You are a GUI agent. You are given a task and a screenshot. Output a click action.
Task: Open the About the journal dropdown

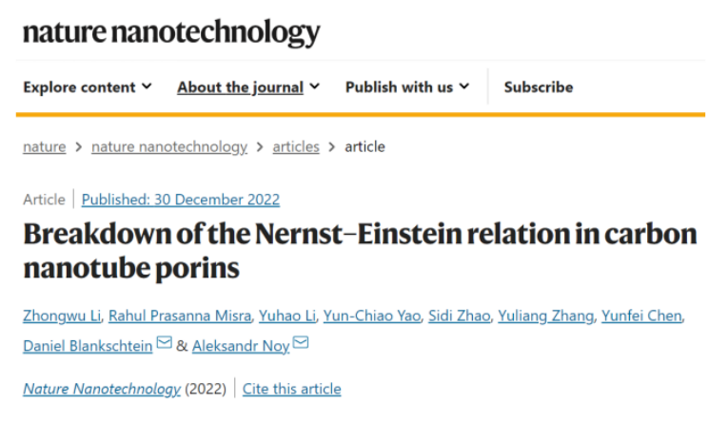coord(248,86)
